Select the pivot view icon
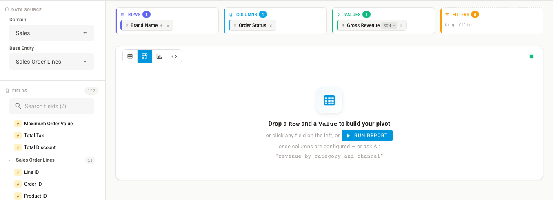Screen dimensions: 553x200 (x=145, y=56)
